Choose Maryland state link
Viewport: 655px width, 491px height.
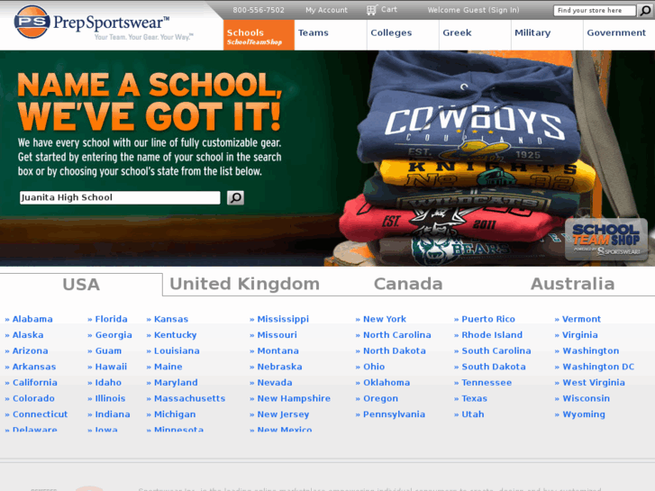click(176, 382)
